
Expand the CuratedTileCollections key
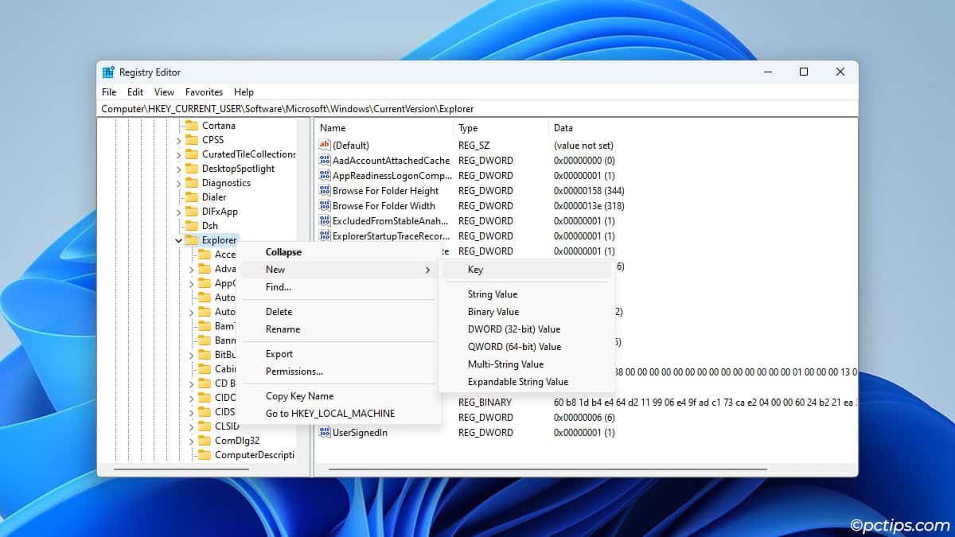pos(178,154)
